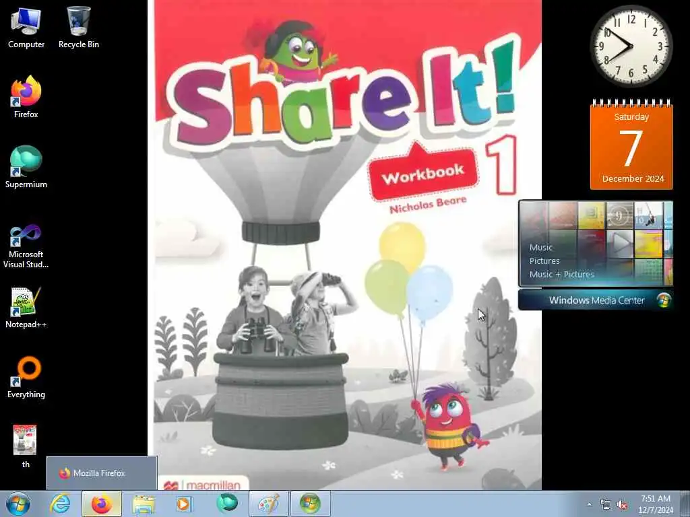
Task: Click the Media Center Windows logo icon
Action: pyautogui.click(x=664, y=300)
